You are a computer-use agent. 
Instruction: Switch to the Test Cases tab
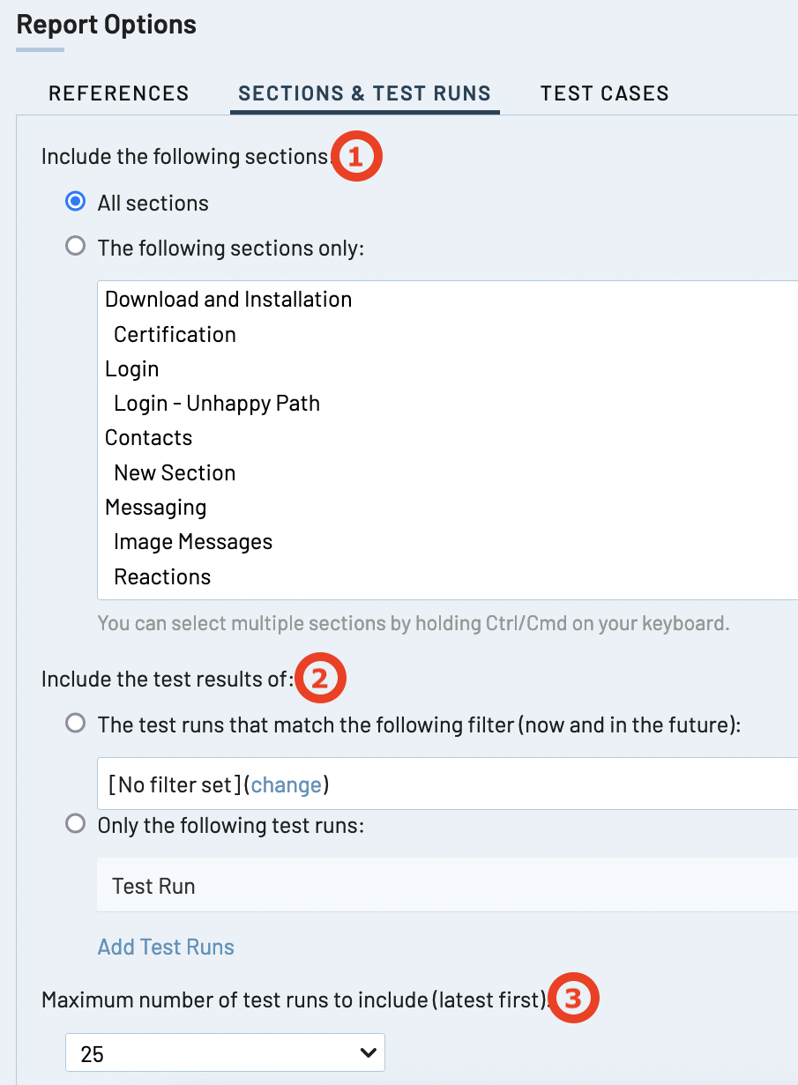click(604, 93)
